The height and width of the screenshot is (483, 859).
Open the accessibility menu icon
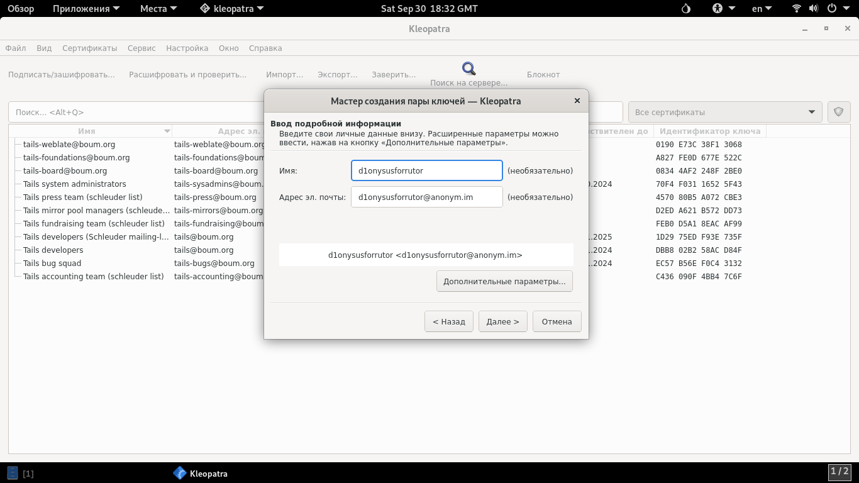pyautogui.click(x=718, y=9)
